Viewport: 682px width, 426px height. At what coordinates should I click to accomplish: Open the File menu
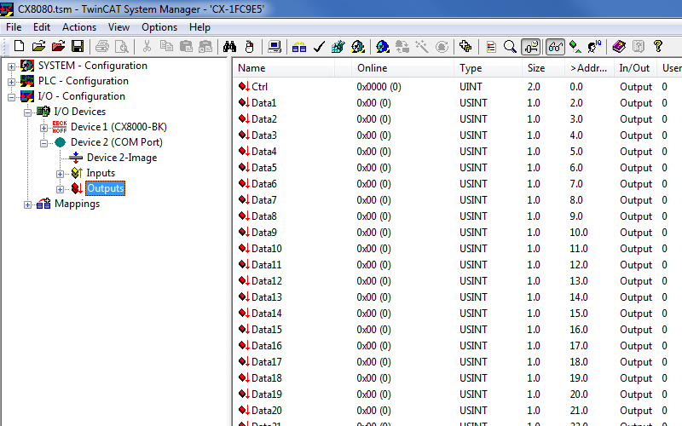tap(14, 27)
